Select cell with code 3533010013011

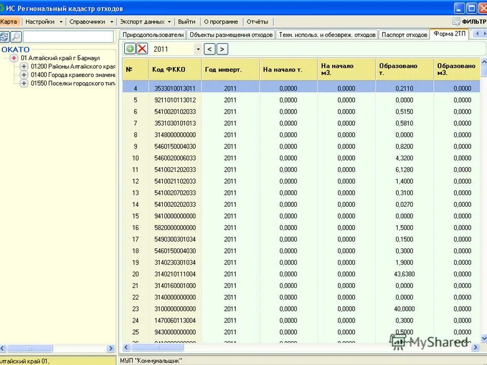[x=175, y=88]
